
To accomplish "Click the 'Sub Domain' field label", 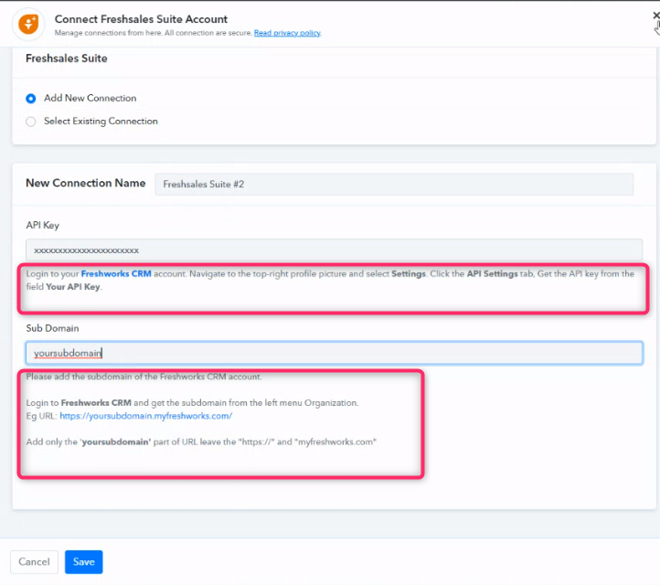I will [52, 328].
